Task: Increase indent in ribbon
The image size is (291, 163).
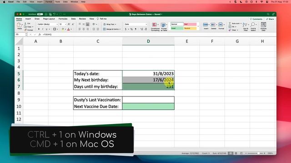Action: [98, 29]
